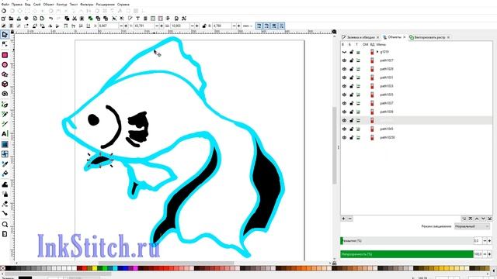
Task: Open the Контур menu
Action: coord(62,5)
